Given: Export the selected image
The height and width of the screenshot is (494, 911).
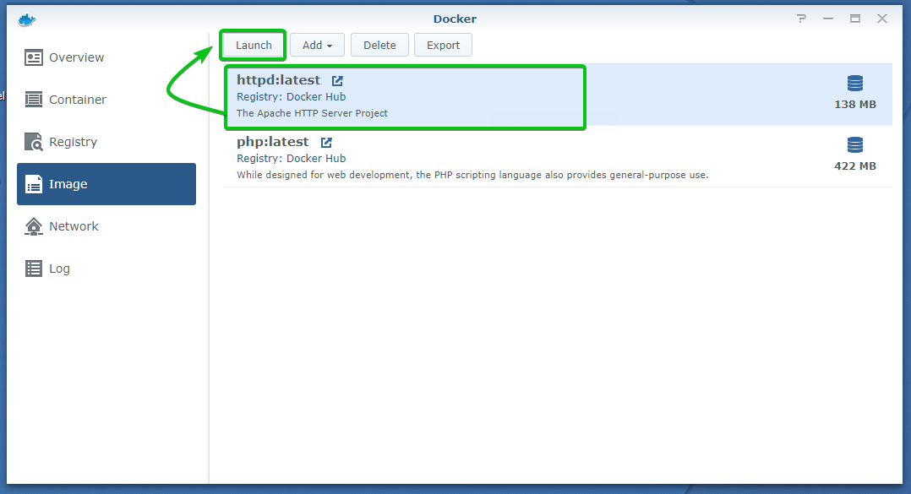Looking at the screenshot, I should (x=443, y=46).
